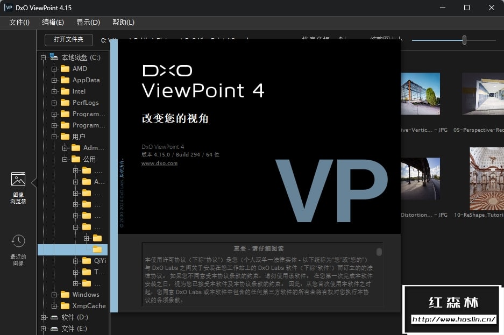Select the QiYi folder icon

point(87,260)
